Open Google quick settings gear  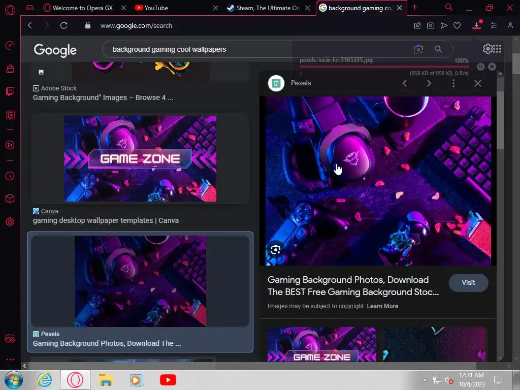[487, 49]
